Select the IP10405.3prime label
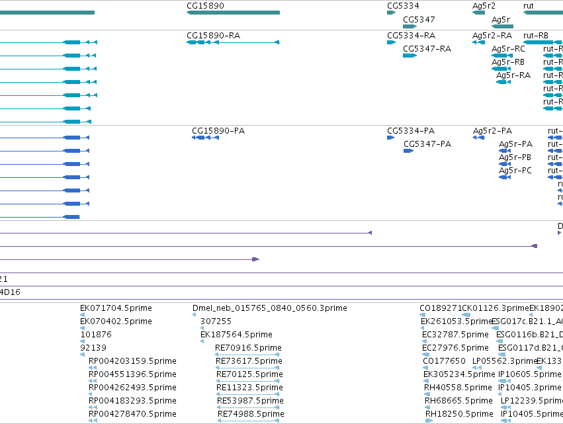 tap(530, 388)
